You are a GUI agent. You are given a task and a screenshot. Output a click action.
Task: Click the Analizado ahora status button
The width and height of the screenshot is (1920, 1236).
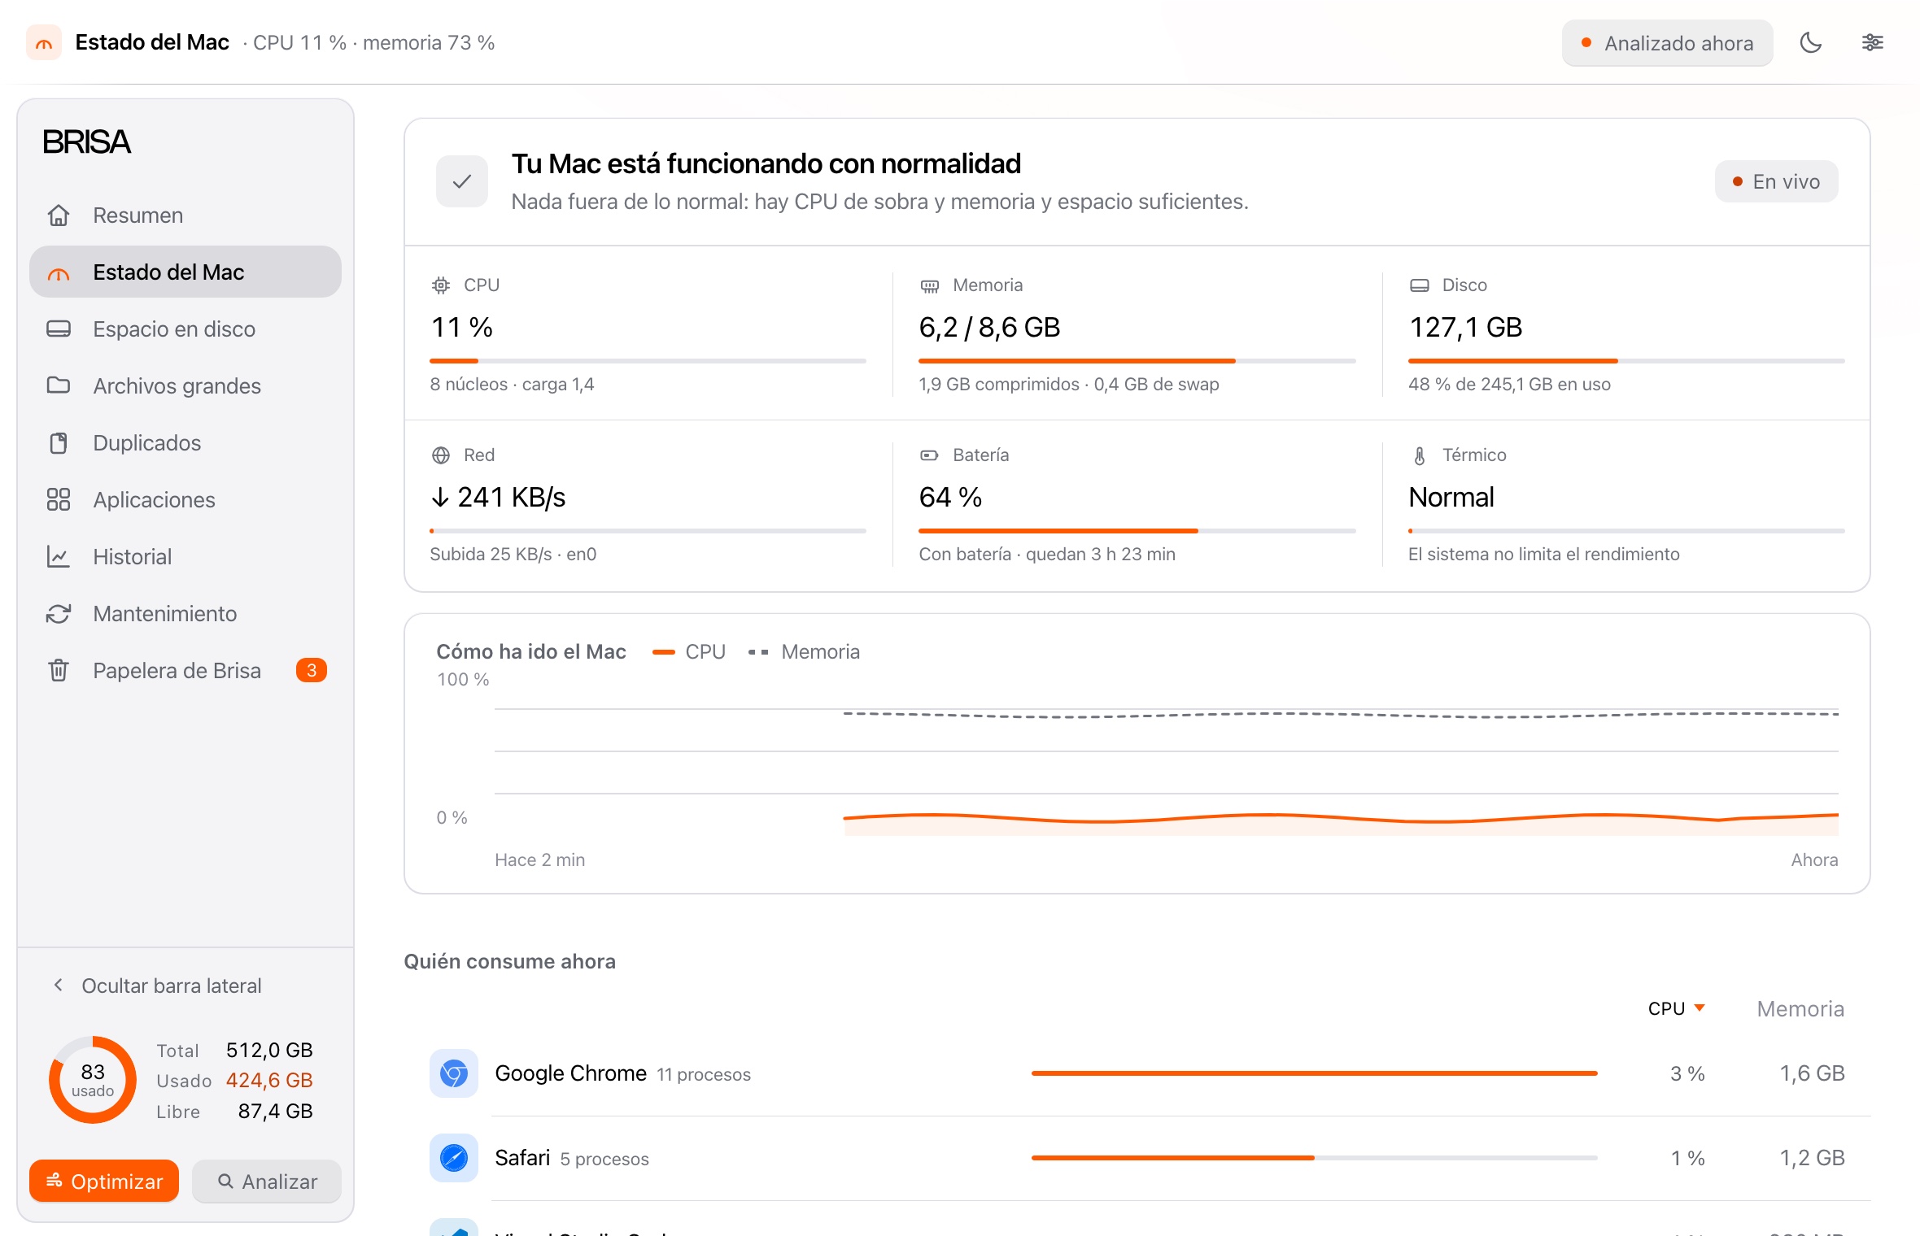[1667, 43]
